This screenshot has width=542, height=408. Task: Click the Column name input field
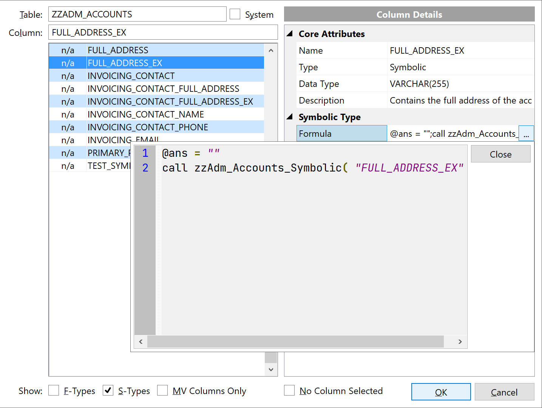click(163, 32)
